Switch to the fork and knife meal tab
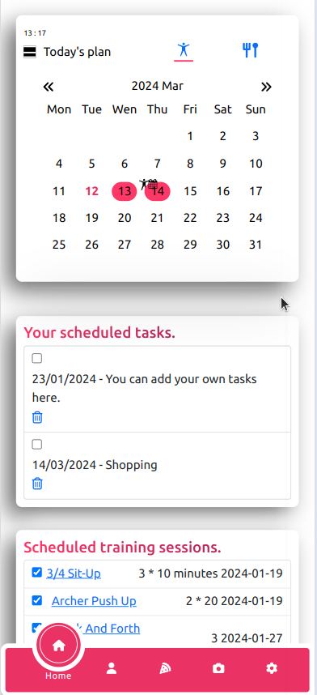This screenshot has height=695, width=317. click(250, 50)
